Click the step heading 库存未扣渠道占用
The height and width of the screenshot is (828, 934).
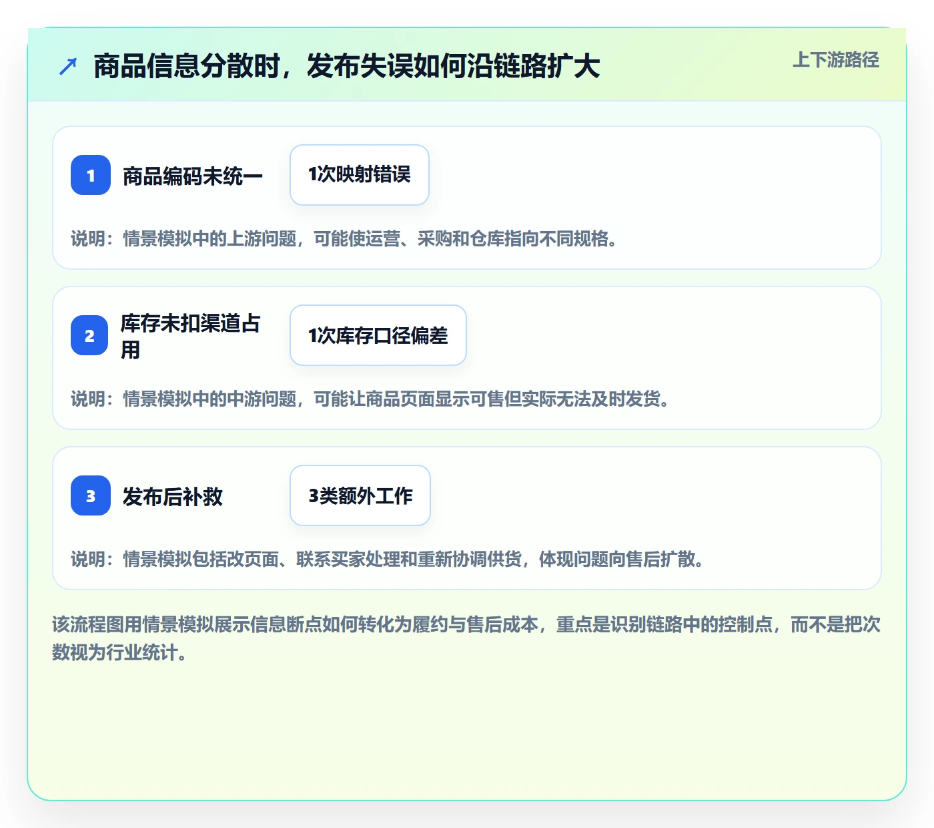190,336
